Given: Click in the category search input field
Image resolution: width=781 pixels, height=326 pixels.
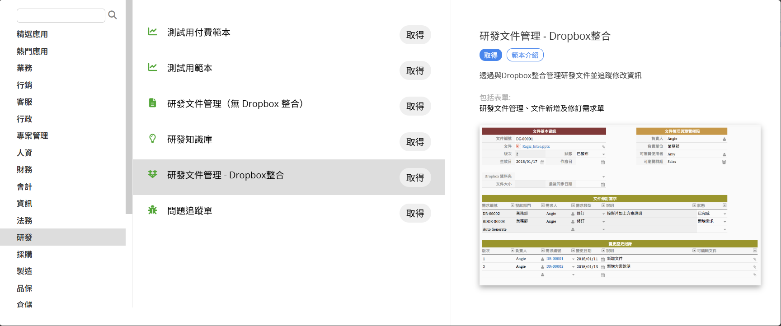Looking at the screenshot, I should pyautogui.click(x=61, y=16).
